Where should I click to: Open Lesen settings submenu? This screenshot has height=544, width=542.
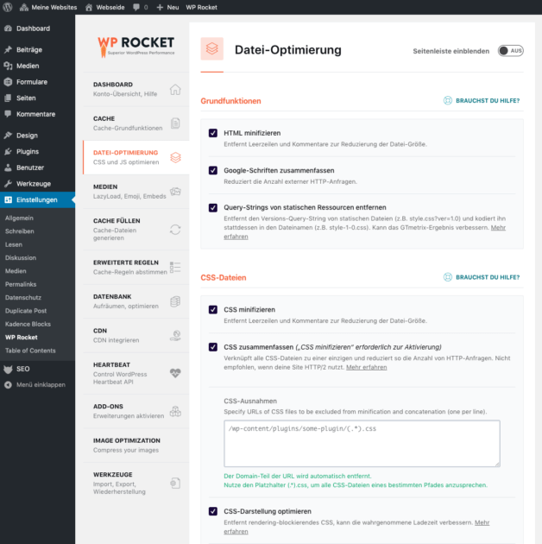point(14,244)
